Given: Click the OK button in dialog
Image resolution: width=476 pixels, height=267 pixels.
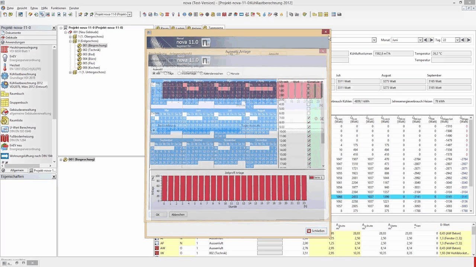Looking at the screenshot, I should click(158, 215).
